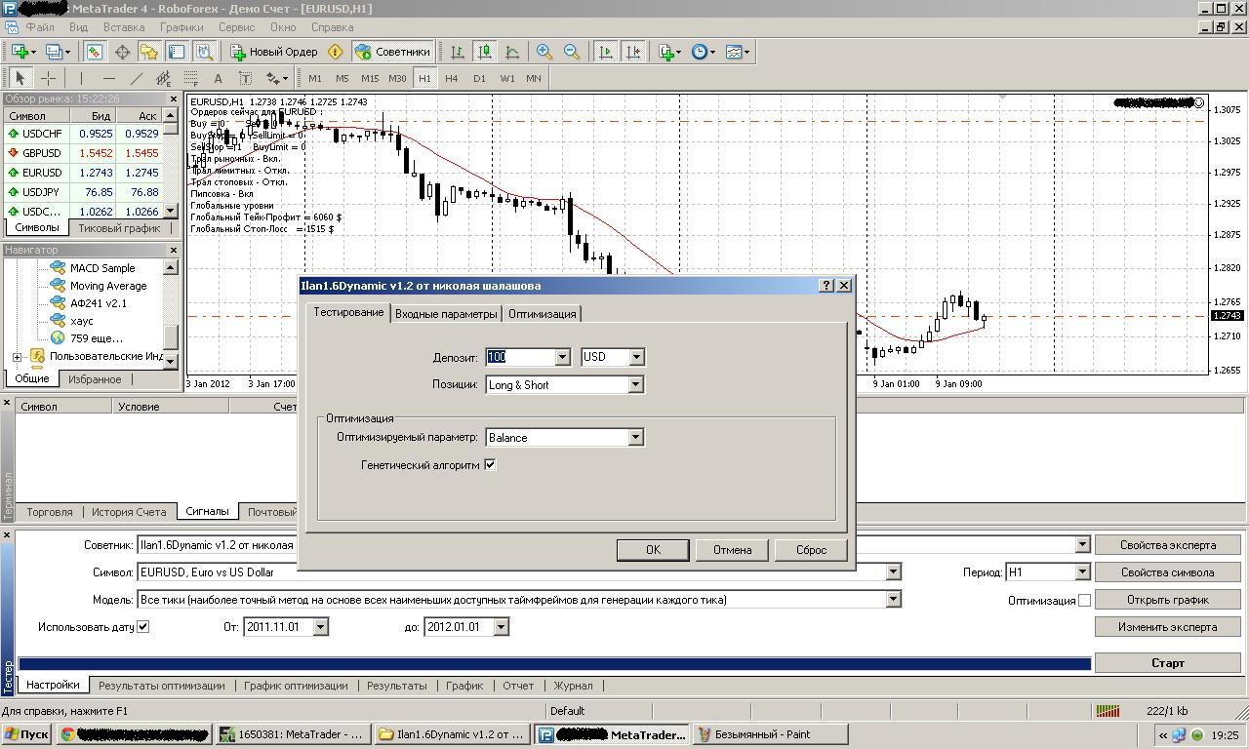The width and height of the screenshot is (1249, 749).
Task: Expand Пользовательские индикаторы tree node
Action: coord(17,357)
